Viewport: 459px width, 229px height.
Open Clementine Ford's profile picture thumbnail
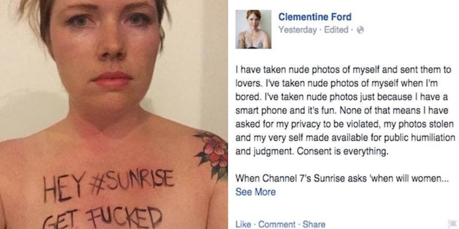pyautogui.click(x=253, y=29)
